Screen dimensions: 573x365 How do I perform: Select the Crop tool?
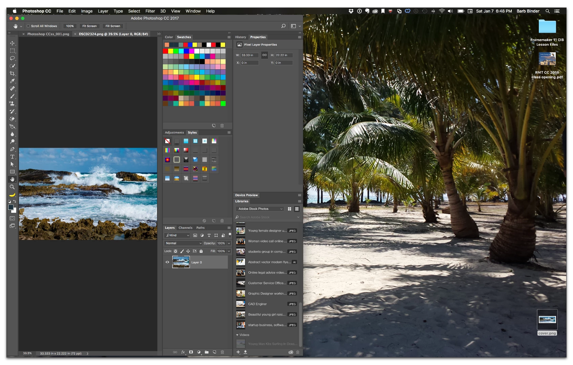pos(12,73)
